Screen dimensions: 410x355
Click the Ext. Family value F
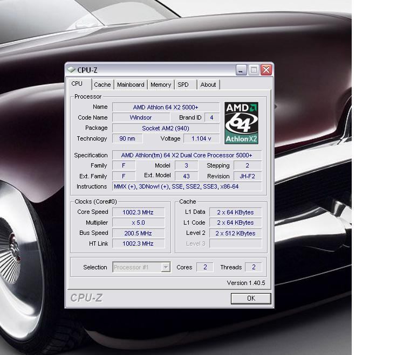pyautogui.click(x=124, y=176)
